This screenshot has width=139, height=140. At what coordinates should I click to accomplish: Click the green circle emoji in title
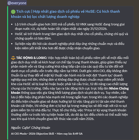13,11
